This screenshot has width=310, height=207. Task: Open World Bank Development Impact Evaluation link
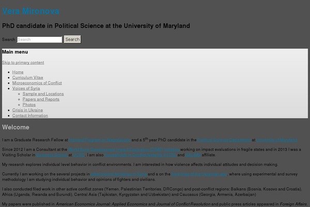124,150
